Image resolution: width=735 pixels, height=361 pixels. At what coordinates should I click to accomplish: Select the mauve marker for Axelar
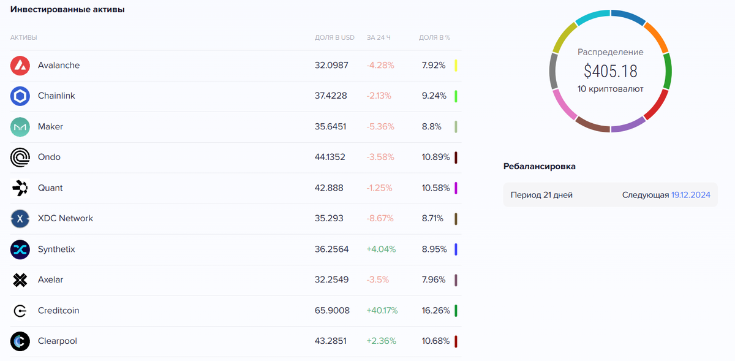pyautogui.click(x=456, y=280)
